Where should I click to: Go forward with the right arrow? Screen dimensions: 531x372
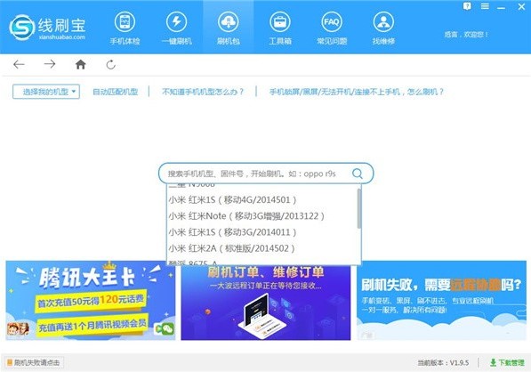tap(50, 64)
